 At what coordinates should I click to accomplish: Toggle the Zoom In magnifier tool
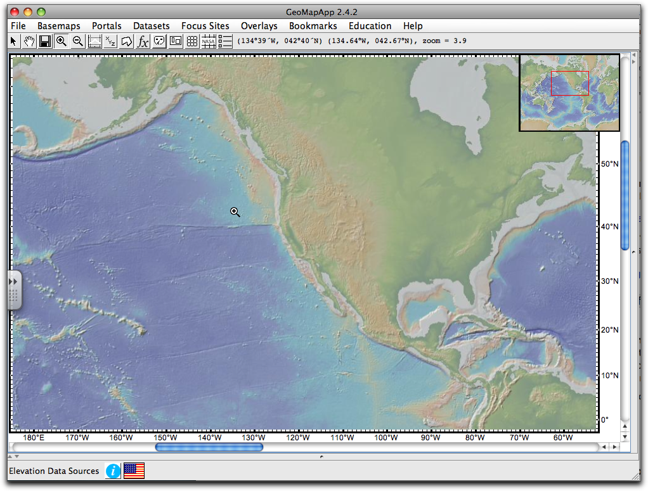pos(62,41)
